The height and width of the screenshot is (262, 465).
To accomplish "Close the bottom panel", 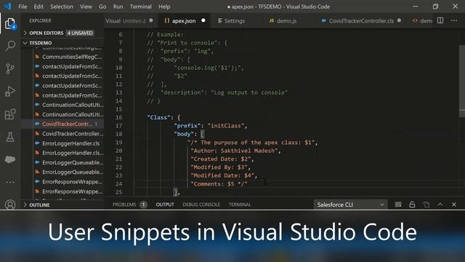I will [x=454, y=205].
